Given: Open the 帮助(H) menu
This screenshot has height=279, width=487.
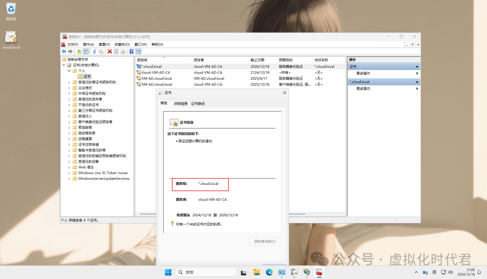Looking at the screenshot, I should [157, 44].
